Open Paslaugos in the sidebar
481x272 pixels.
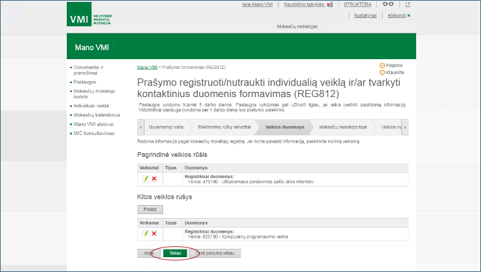(85, 82)
